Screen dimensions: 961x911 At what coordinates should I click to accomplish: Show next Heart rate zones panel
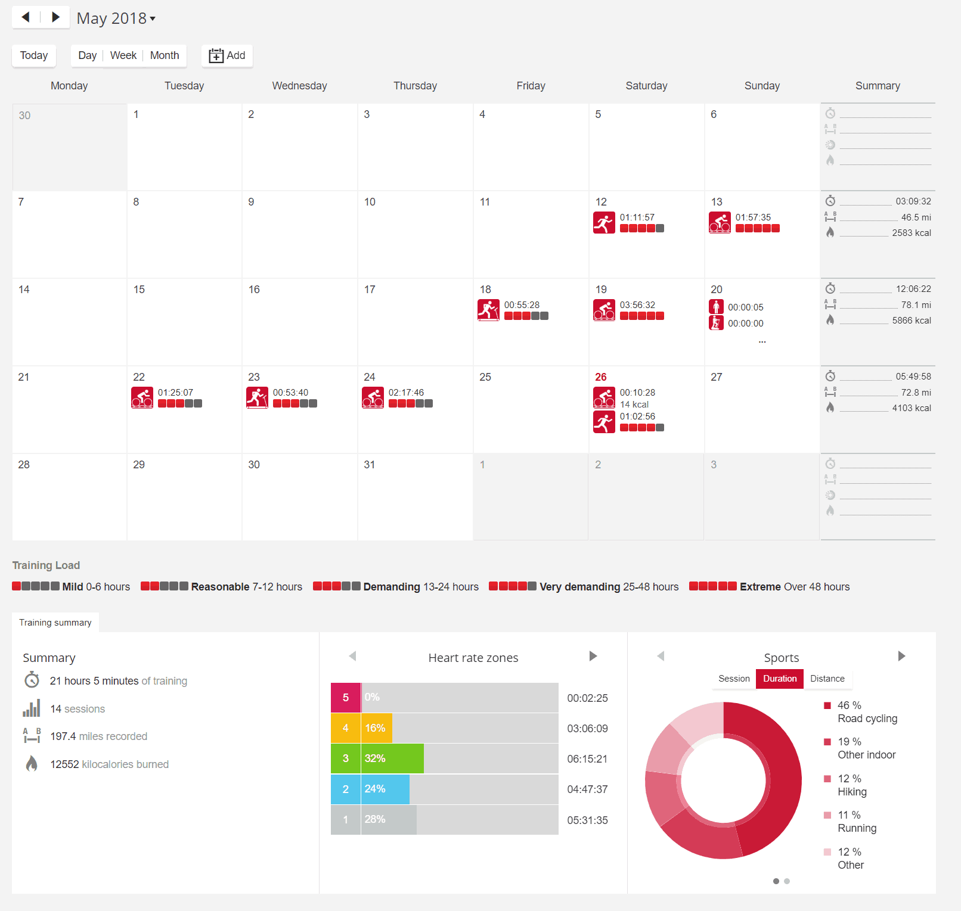pos(593,656)
